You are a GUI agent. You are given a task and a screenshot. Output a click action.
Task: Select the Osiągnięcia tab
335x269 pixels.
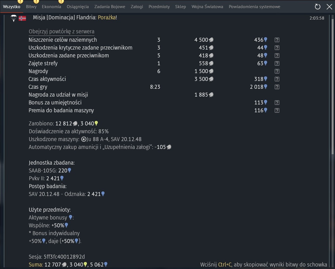[78, 7]
